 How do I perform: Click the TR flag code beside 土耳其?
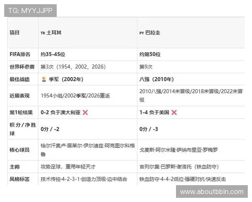[43, 33]
